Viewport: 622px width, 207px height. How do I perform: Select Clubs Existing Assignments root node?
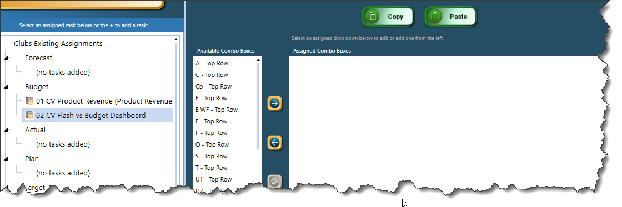click(x=58, y=44)
